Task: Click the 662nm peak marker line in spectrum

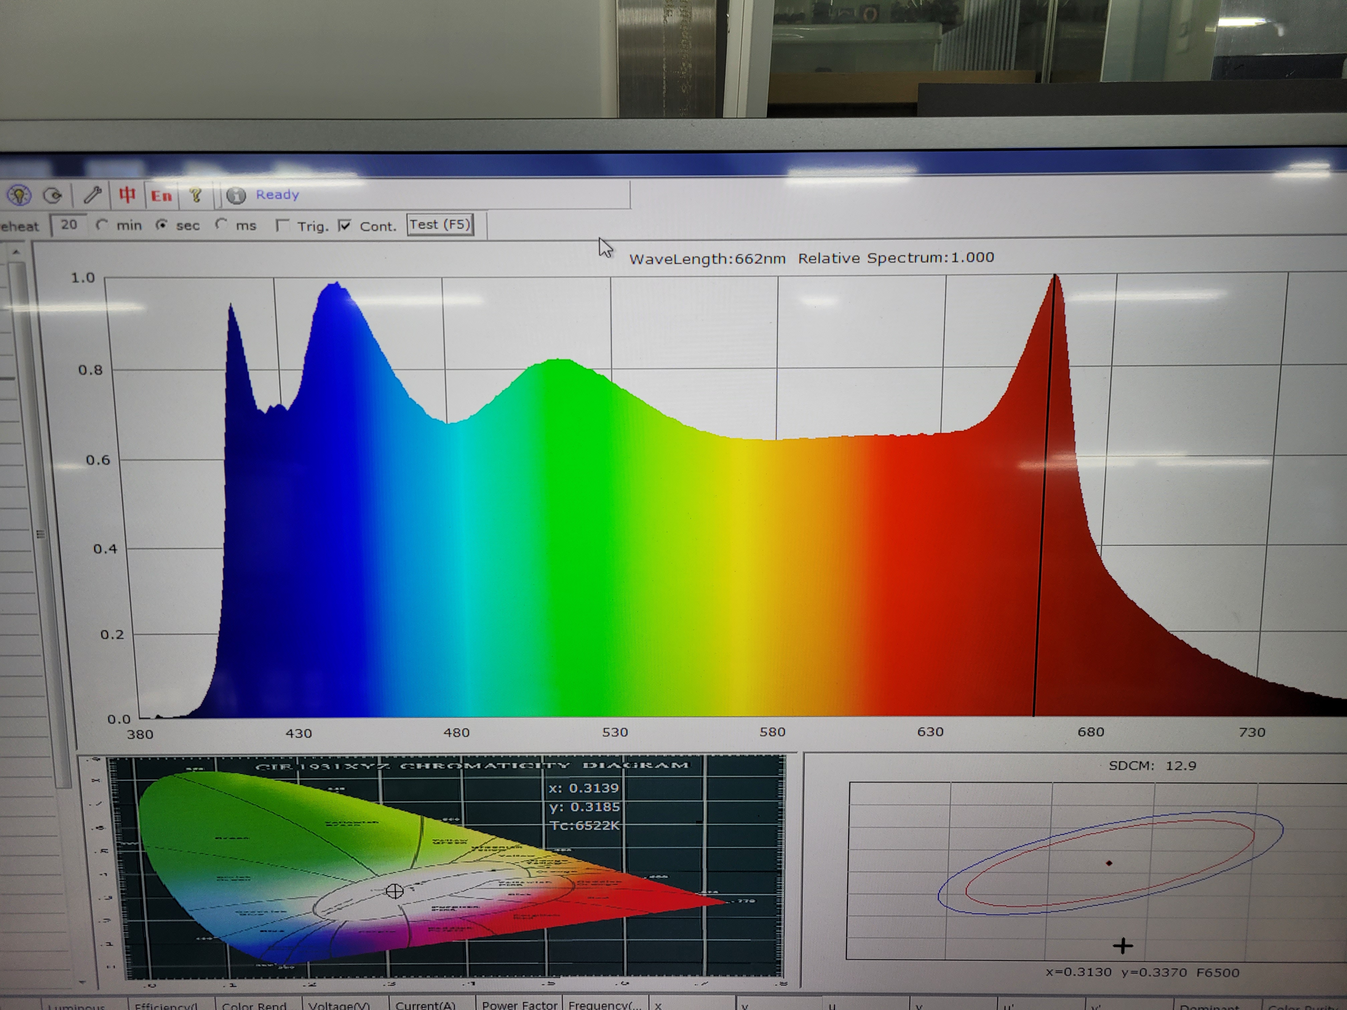Action: pos(1044,496)
